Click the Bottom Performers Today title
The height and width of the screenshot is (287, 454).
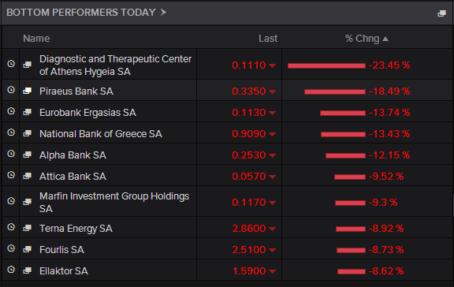81,13
